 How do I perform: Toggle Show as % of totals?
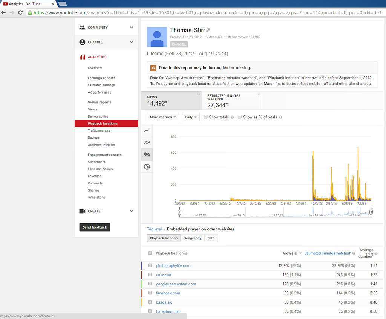click(x=240, y=117)
